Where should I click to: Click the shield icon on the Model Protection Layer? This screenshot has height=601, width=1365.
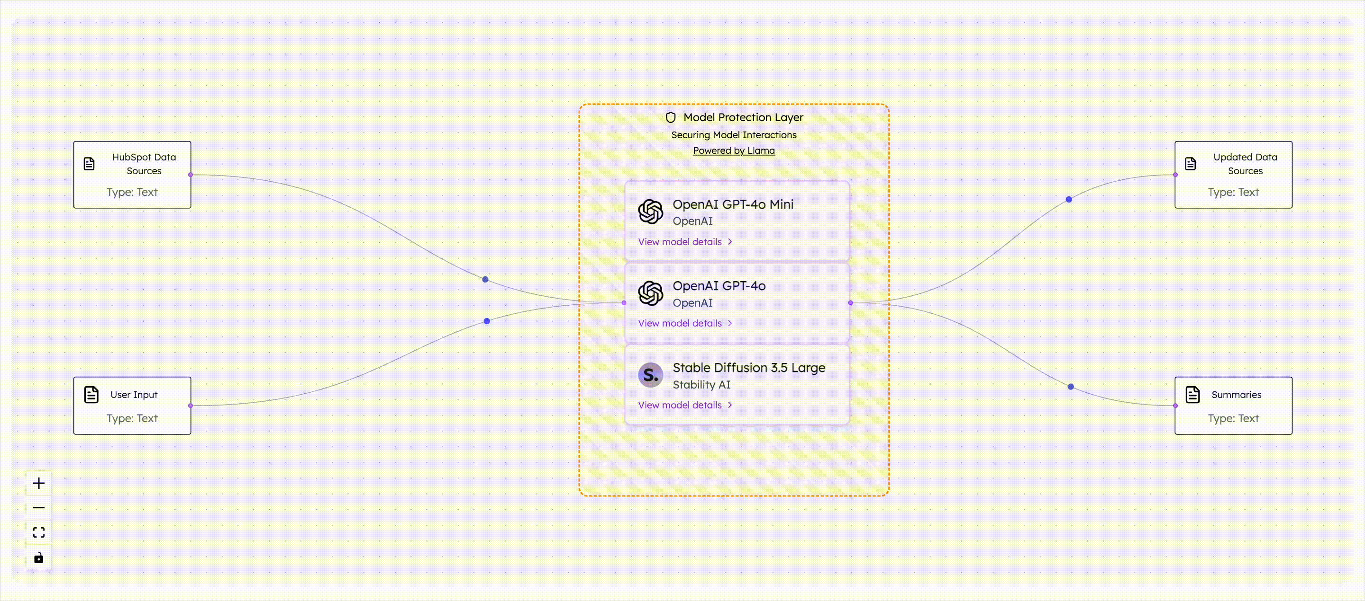(x=670, y=117)
